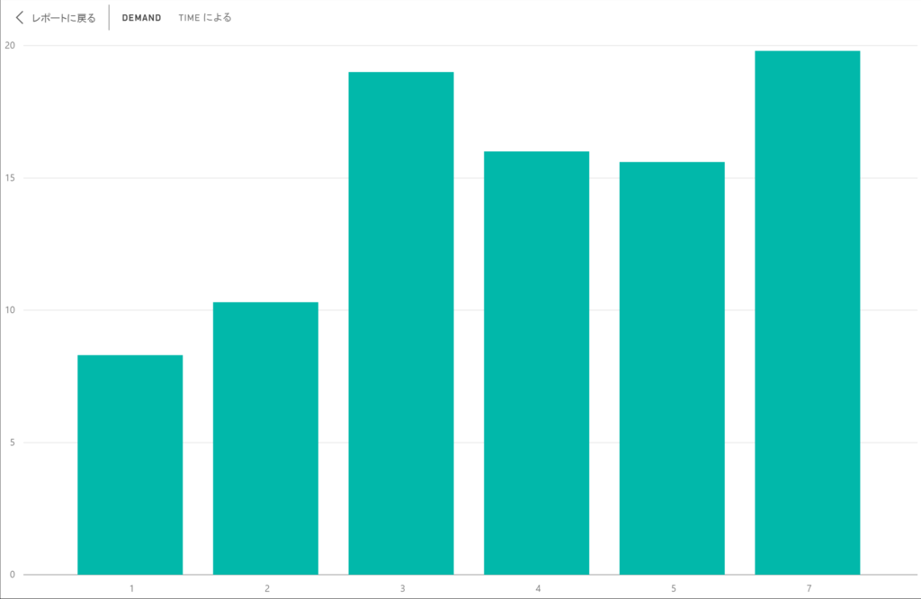Screen dimensions: 921x599
Task: Select the bar for category 2
Action: 265,438
